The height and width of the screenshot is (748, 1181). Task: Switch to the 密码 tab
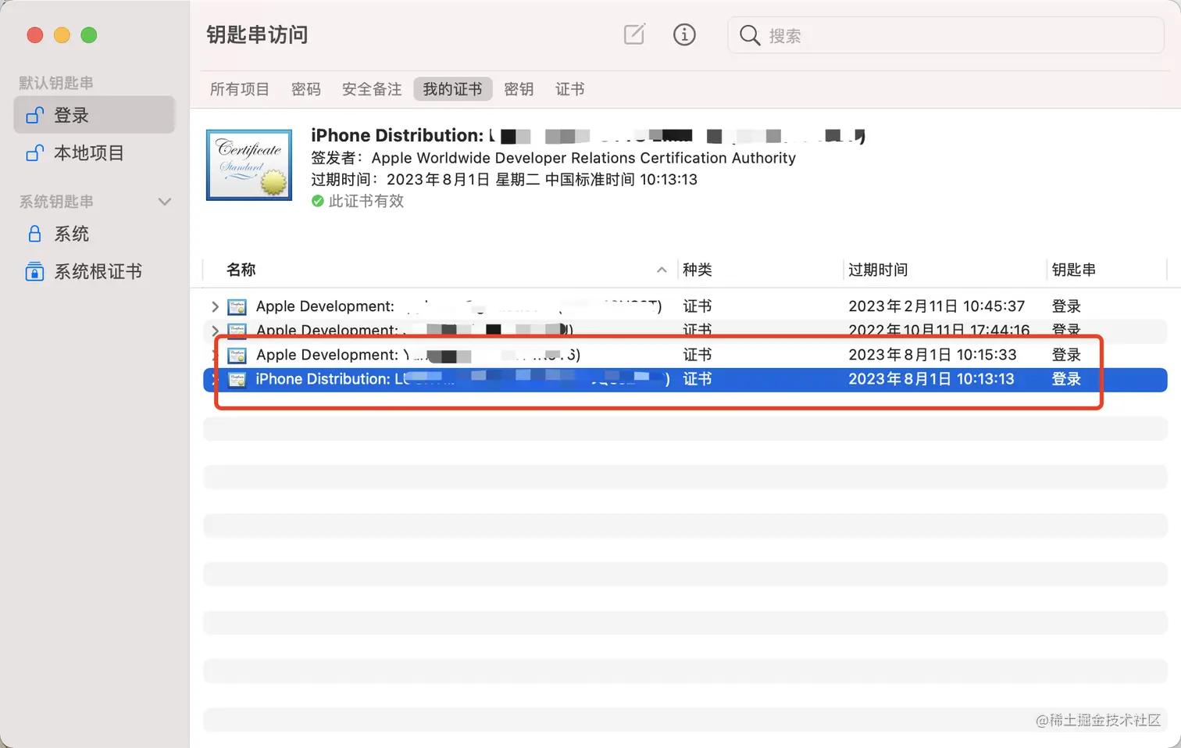pyautogui.click(x=306, y=88)
